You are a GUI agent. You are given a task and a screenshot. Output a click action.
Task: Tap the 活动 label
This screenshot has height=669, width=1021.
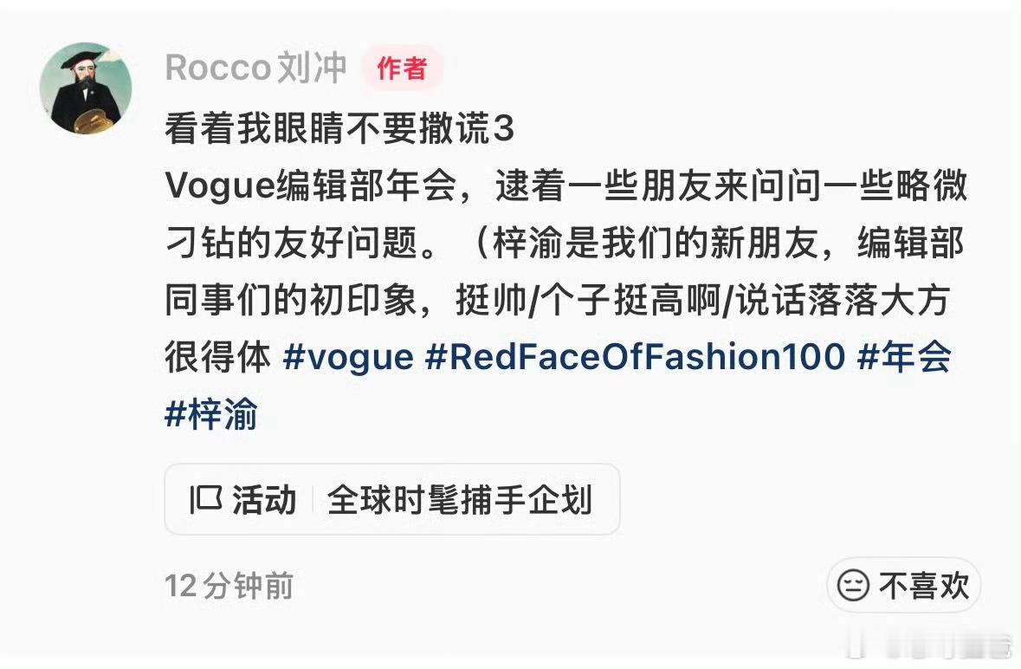(264, 500)
